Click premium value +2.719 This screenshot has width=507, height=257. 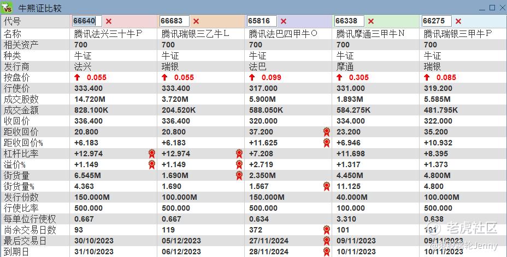[261, 164]
